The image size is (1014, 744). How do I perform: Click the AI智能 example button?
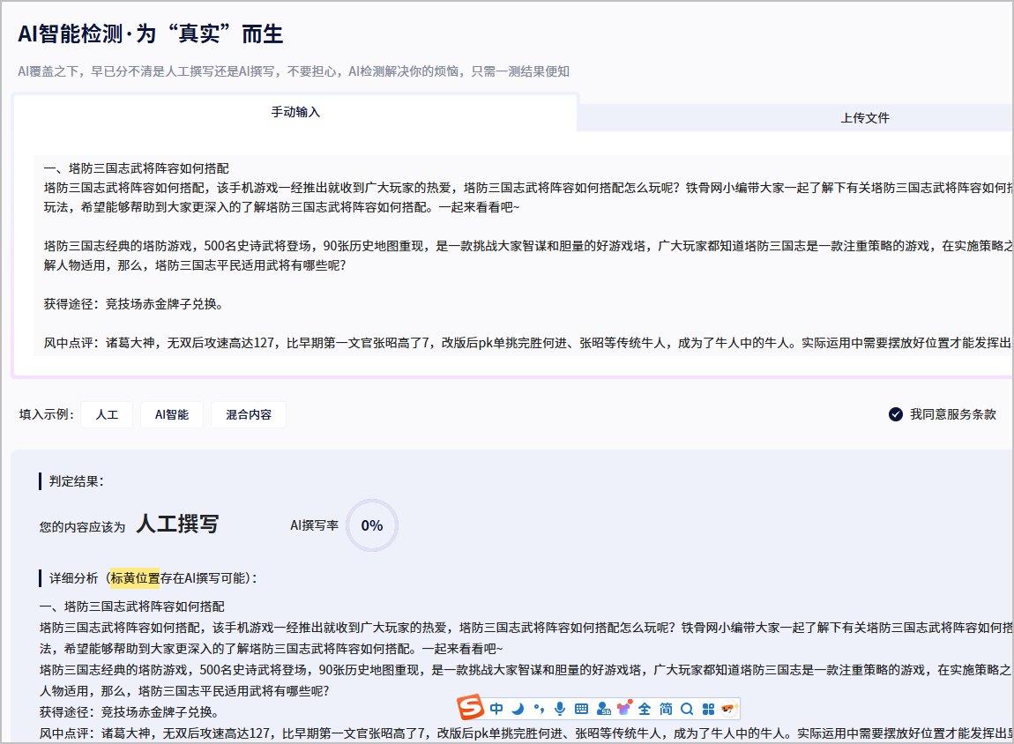(x=172, y=414)
